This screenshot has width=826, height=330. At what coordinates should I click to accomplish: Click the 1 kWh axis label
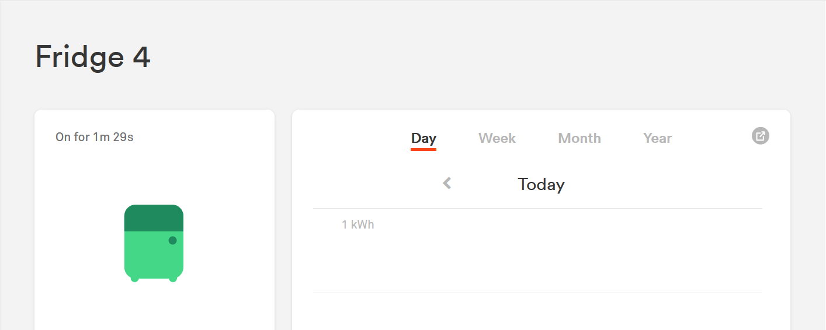pyautogui.click(x=358, y=224)
